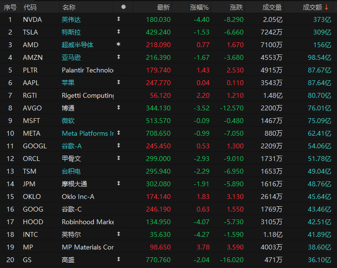
Task: Open the 特斯拉 stock name link
Action: 71,33
